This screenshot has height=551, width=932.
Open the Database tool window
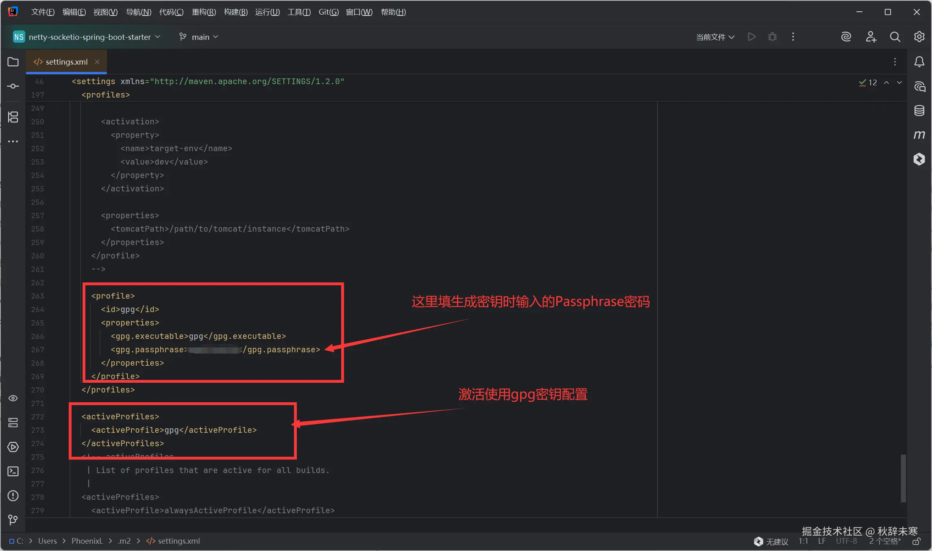pos(919,111)
